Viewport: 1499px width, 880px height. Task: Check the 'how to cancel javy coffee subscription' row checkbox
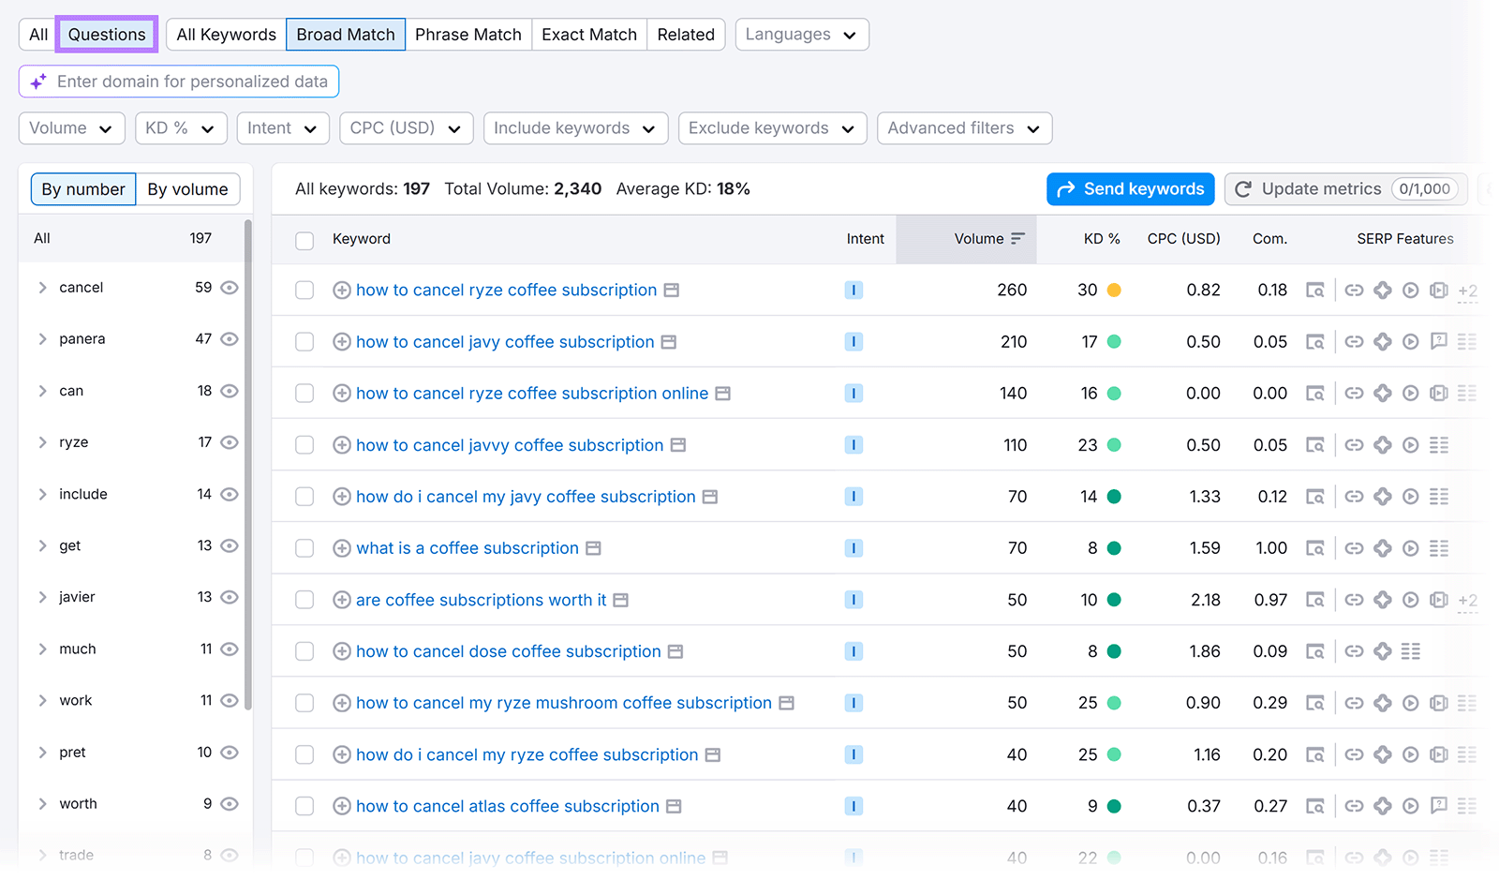click(x=304, y=342)
